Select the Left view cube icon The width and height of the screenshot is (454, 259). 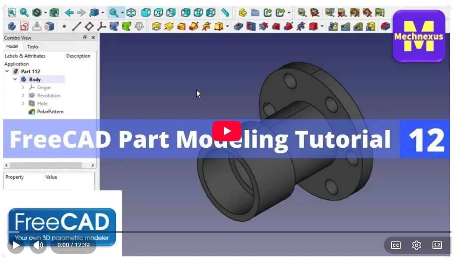pos(211,12)
